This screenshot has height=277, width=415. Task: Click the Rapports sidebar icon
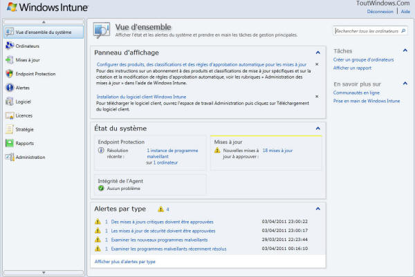10,143
